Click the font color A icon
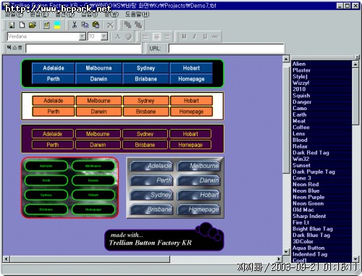Viewport: 362px width, 276px height. click(117, 37)
